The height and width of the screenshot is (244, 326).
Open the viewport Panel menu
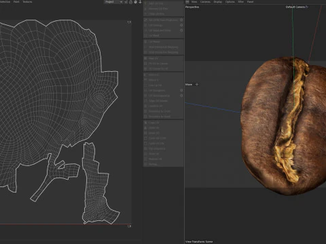pyautogui.click(x=250, y=2)
